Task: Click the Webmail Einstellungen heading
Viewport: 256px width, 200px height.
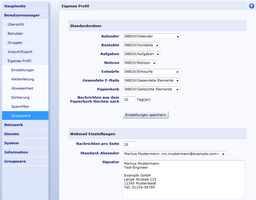Action: [x=92, y=134]
